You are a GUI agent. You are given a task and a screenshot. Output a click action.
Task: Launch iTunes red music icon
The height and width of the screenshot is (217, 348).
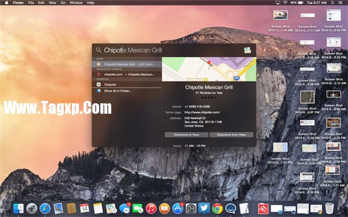(151, 208)
